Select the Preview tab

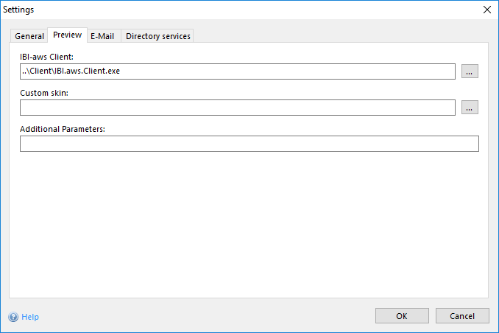[x=67, y=35]
